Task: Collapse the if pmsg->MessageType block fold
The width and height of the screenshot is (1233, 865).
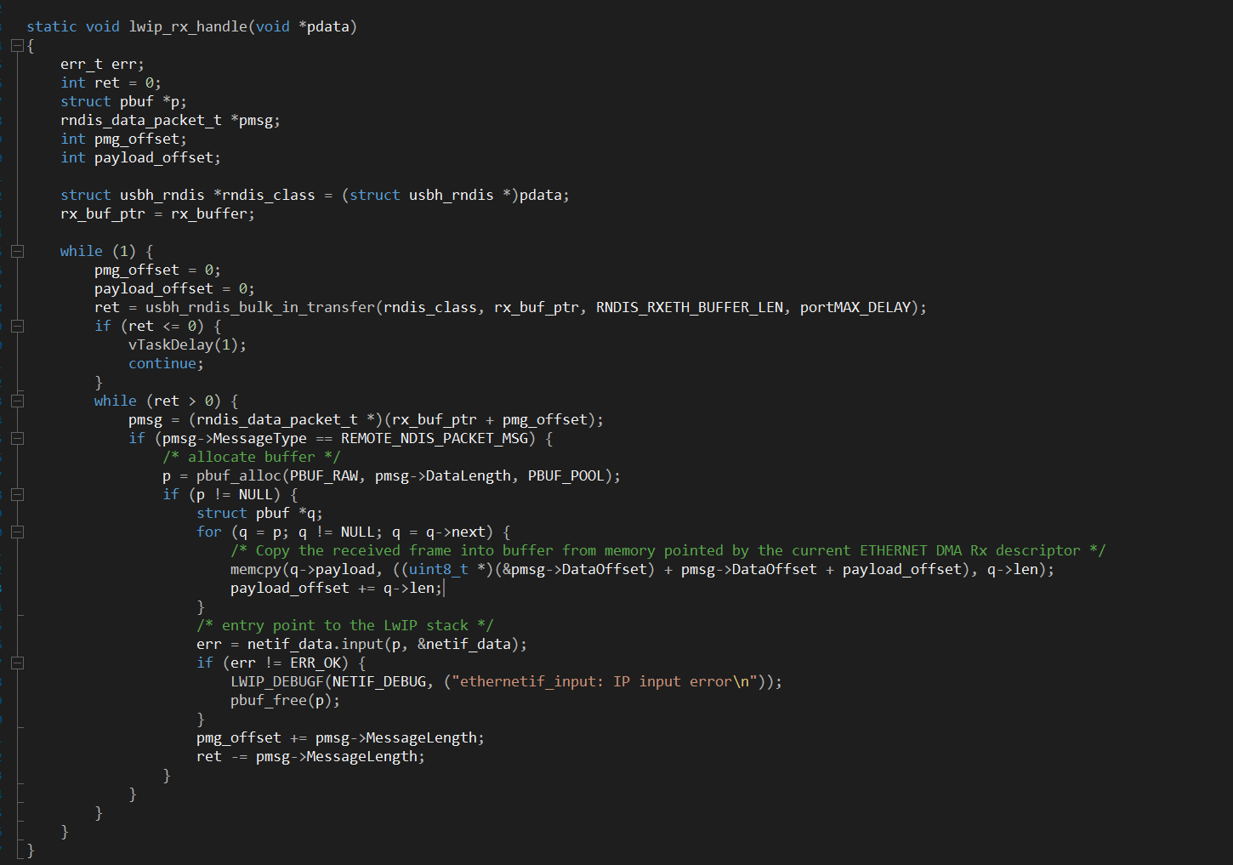Action: point(17,438)
